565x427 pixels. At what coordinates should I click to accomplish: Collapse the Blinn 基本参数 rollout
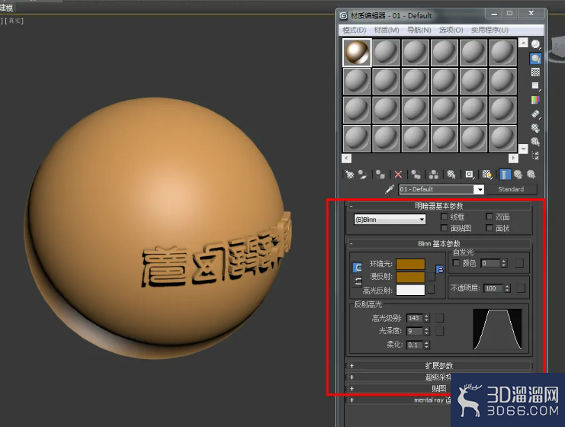pos(438,243)
